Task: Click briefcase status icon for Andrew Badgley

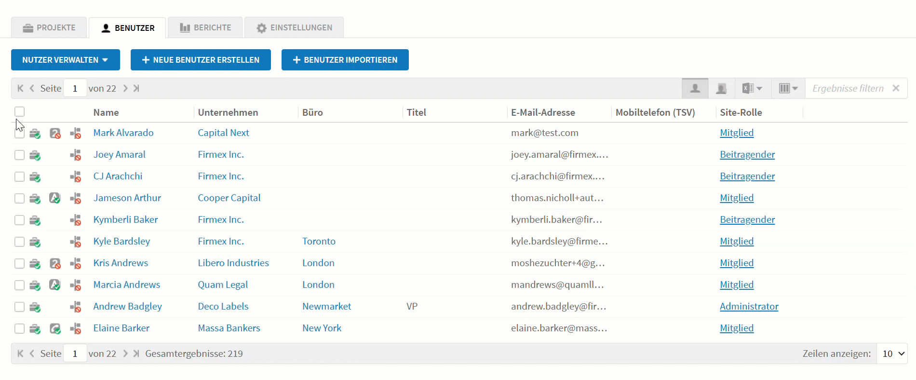Action: tap(35, 307)
